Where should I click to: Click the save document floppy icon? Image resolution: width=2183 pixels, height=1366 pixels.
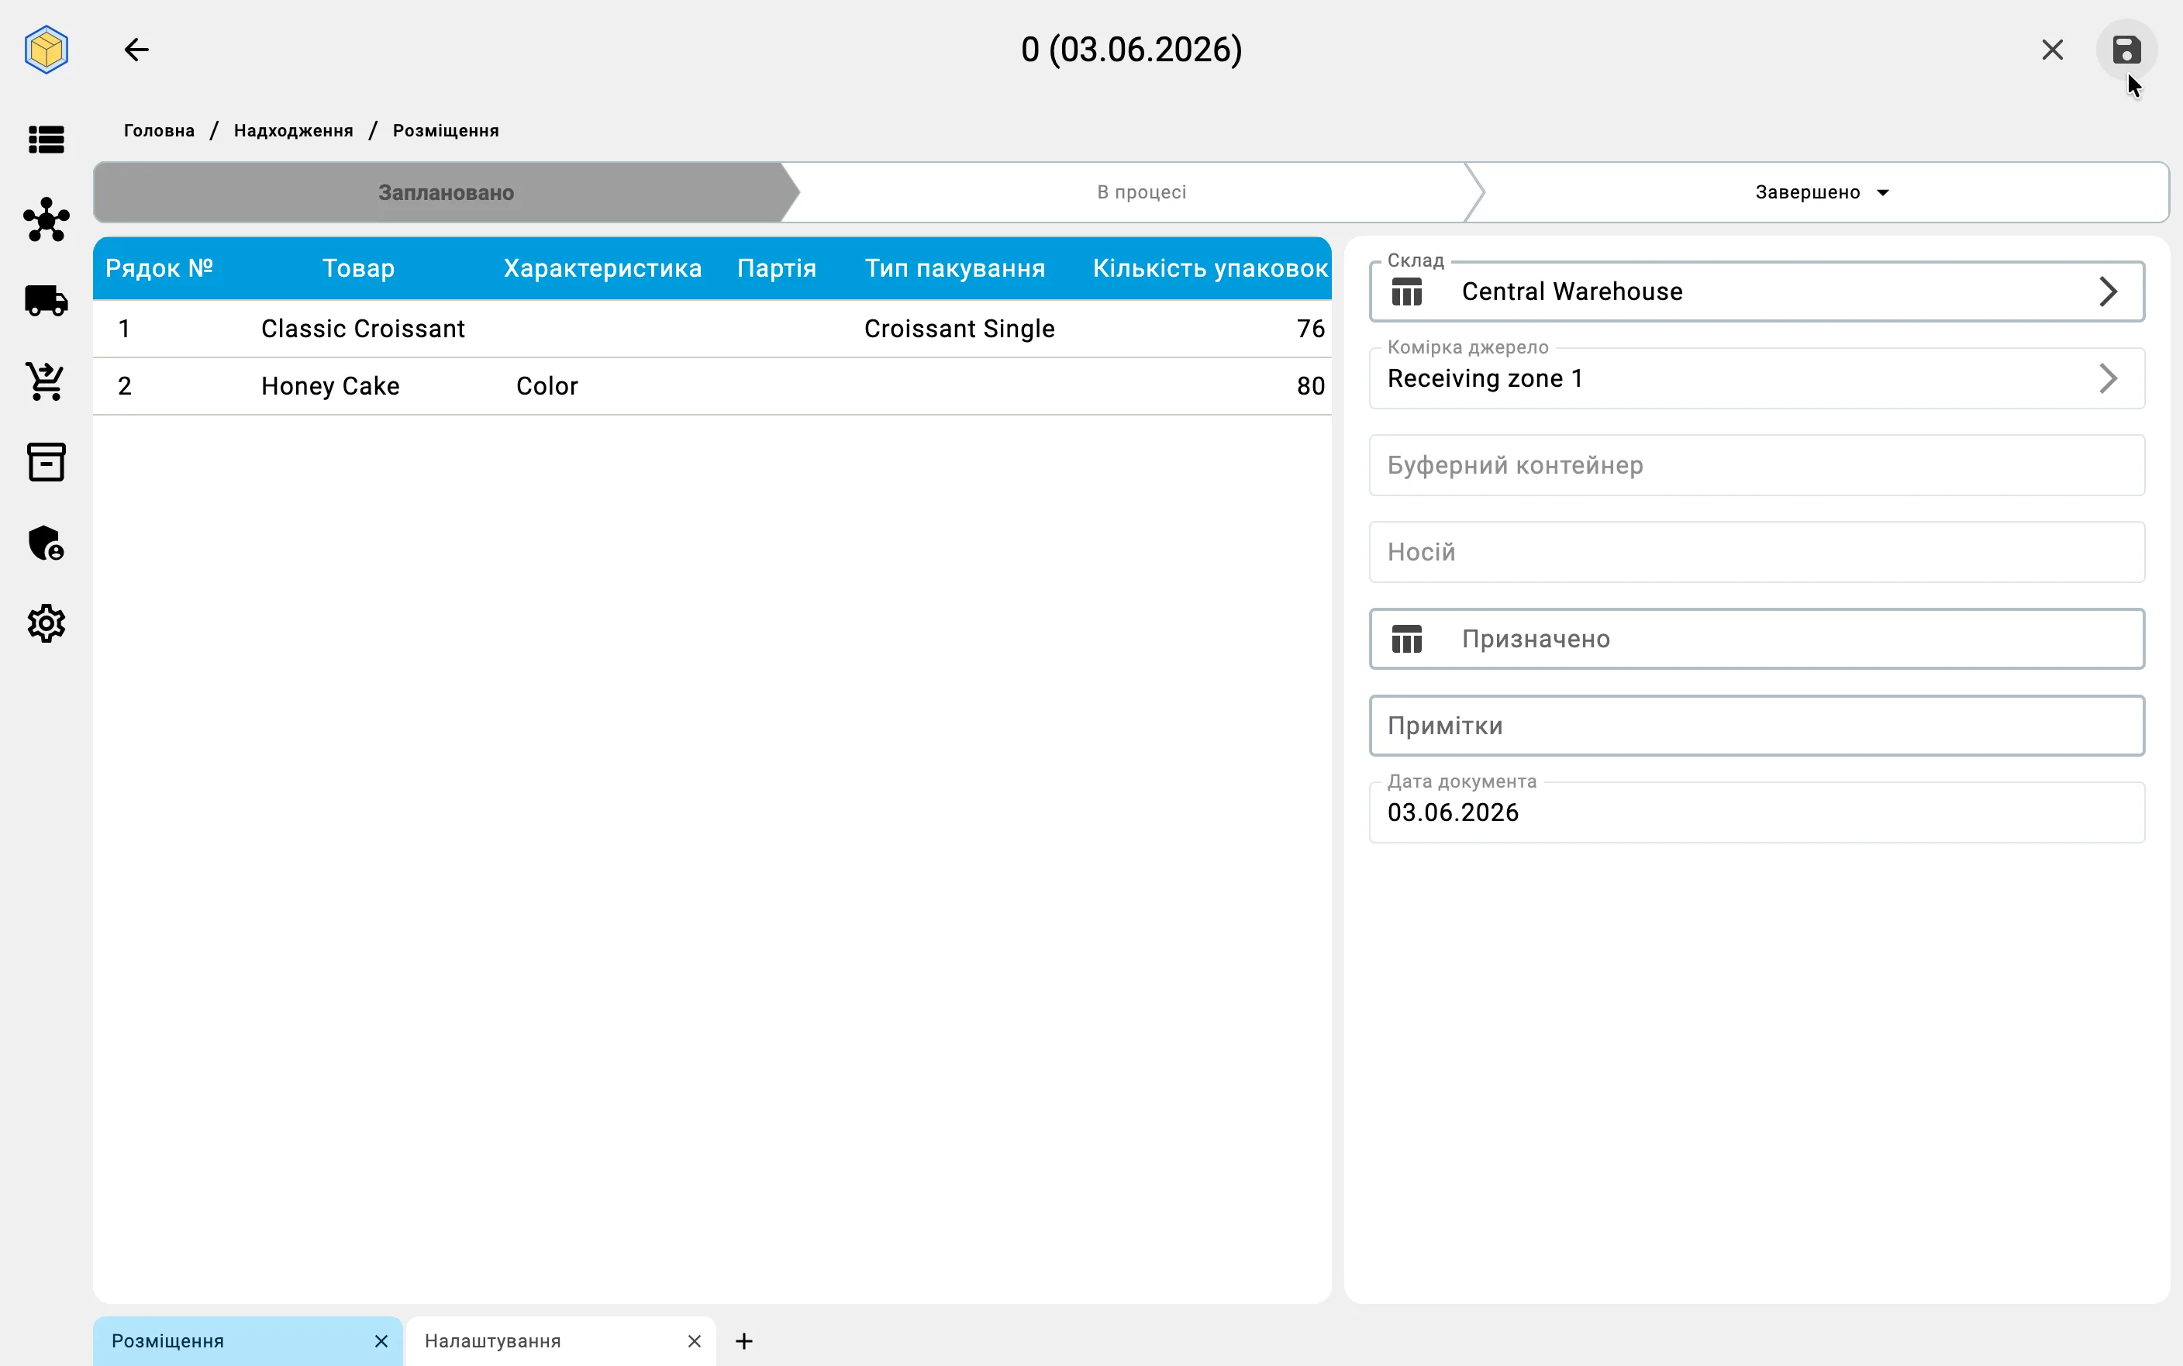(2126, 50)
